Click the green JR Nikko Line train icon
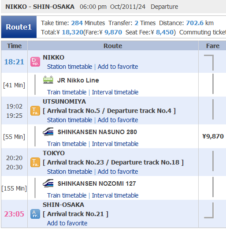 48,79
